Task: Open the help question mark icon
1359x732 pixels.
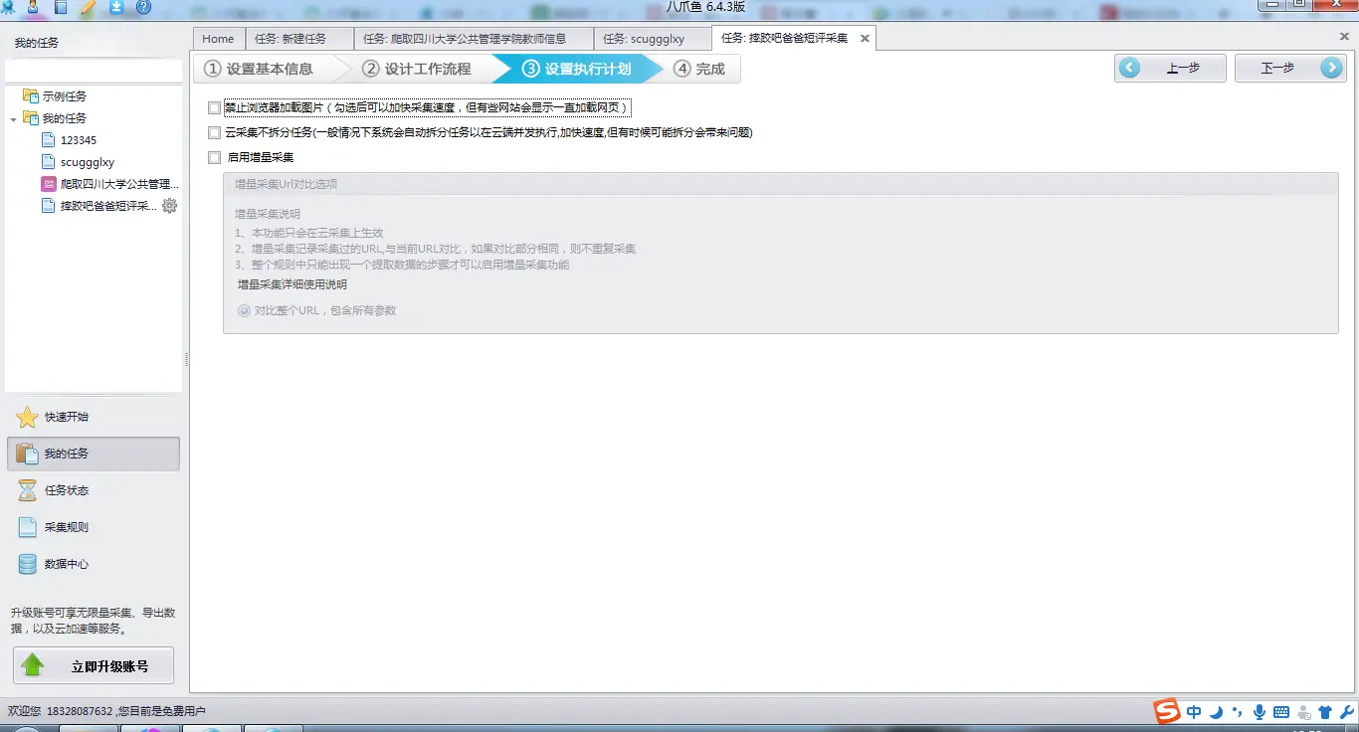Action: 143,6
